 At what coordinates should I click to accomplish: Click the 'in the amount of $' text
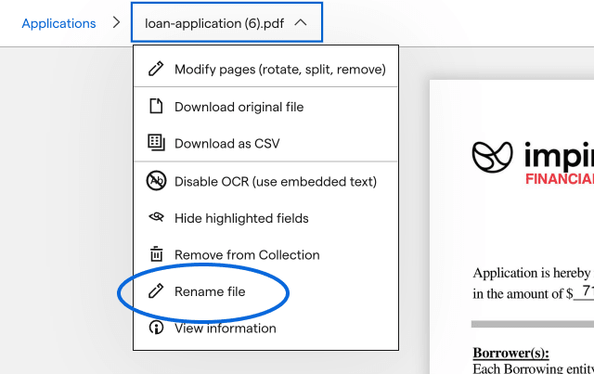click(x=523, y=293)
